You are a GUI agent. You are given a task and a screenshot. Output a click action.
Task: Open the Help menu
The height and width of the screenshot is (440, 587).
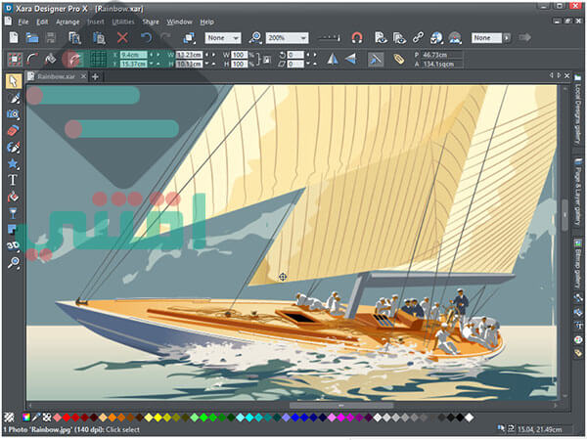point(206,22)
